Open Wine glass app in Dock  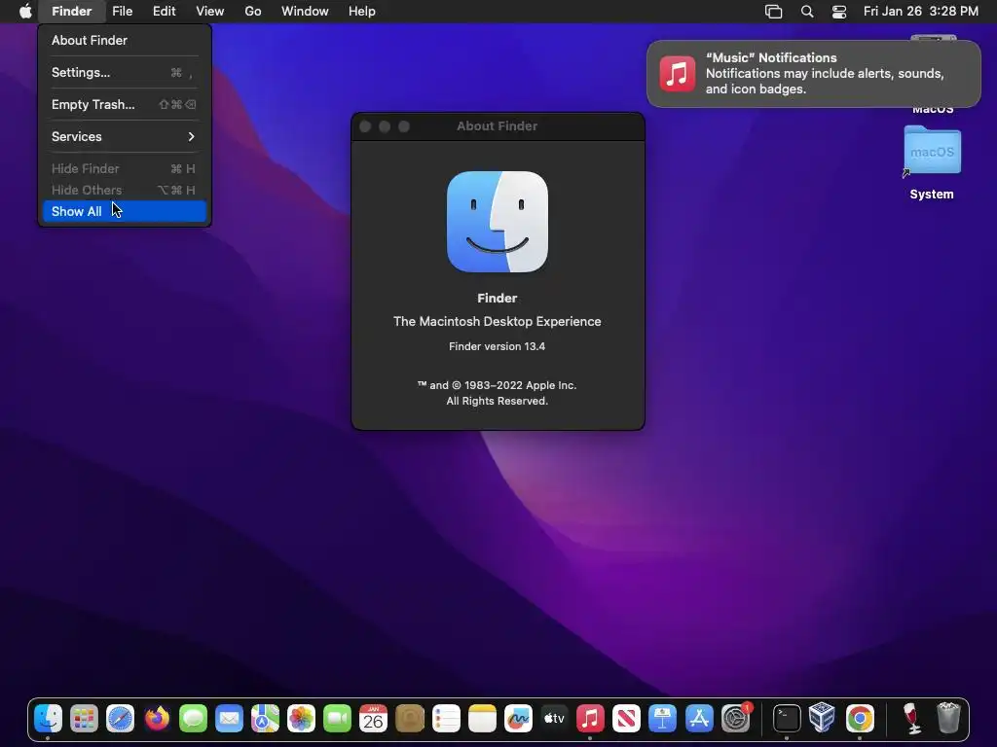tap(911, 719)
